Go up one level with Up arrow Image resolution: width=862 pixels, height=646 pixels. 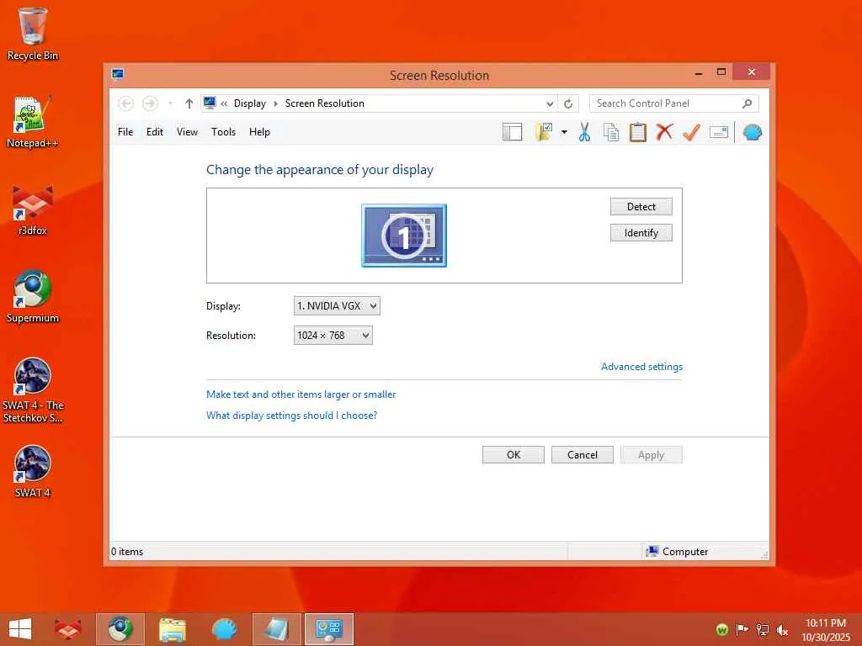pyautogui.click(x=189, y=103)
